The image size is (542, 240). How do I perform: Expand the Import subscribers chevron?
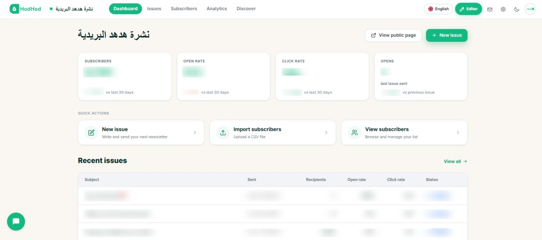(326, 132)
